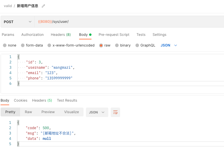The image size is (224, 149).
Task: Toggle word wrap icon in response toolbar
Action: point(115,112)
